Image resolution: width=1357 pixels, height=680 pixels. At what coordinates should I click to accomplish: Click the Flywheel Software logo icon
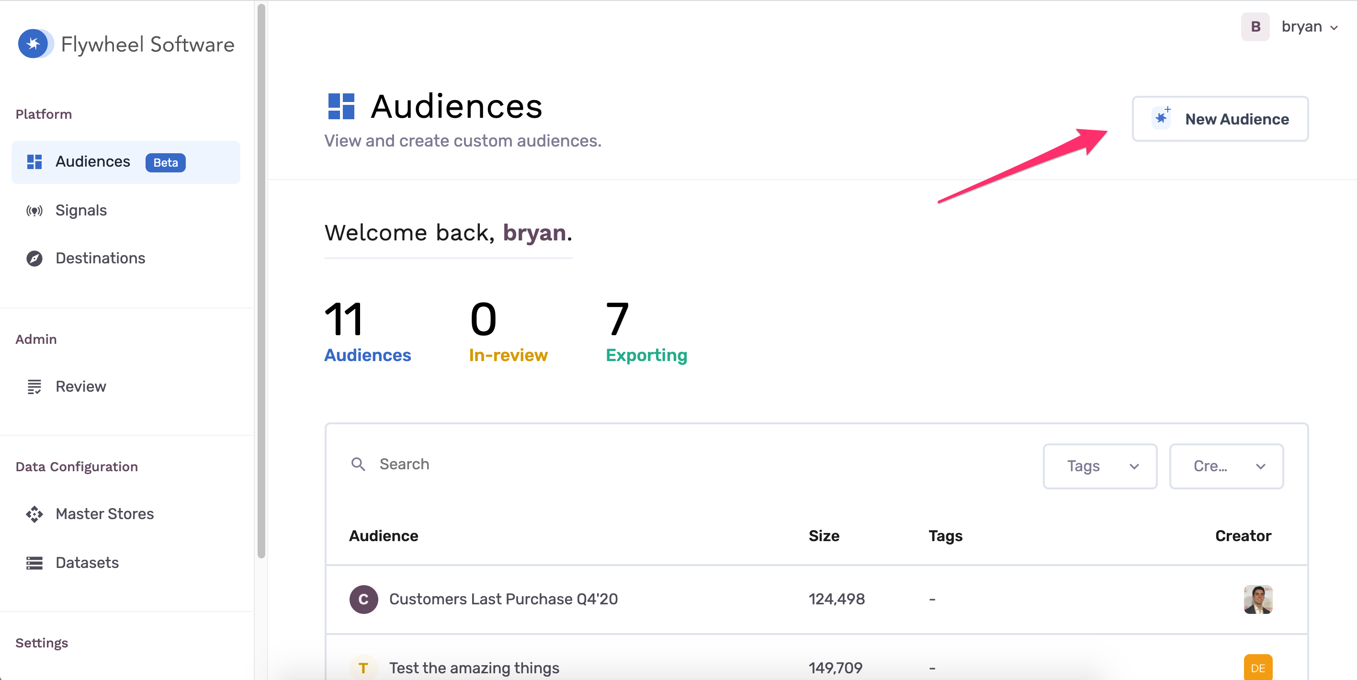point(35,44)
